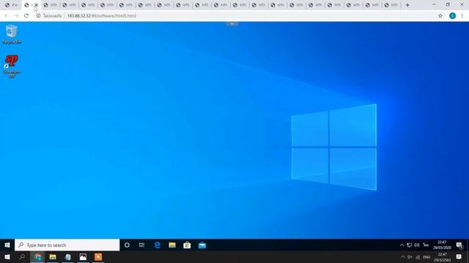This screenshot has width=469, height=263.
Task: Open the orange app on local taskbar
Action: (x=98, y=257)
